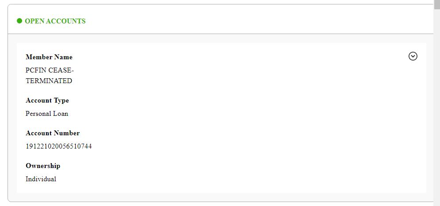Click the word Loan in Account Type value
The image size is (440, 206).
pos(61,114)
